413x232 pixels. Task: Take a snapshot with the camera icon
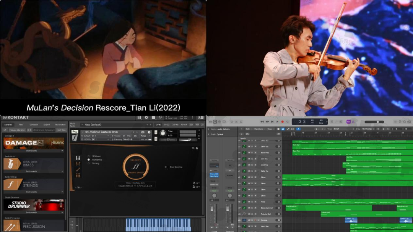143,132
